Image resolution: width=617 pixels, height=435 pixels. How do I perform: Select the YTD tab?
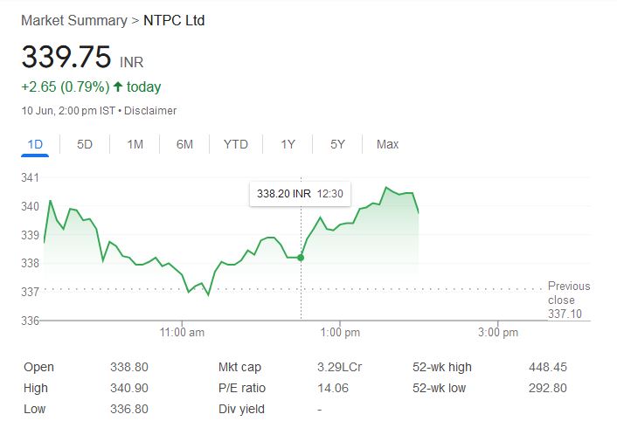pos(235,144)
